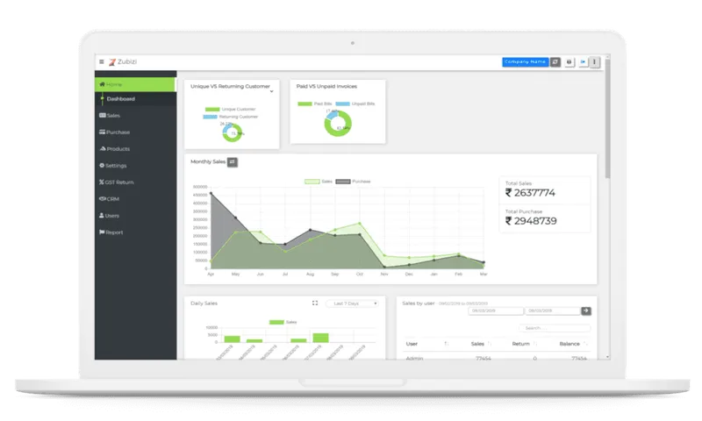Click the end date field in Sales by user
Image resolution: width=702 pixels, height=421 pixels.
553,310
